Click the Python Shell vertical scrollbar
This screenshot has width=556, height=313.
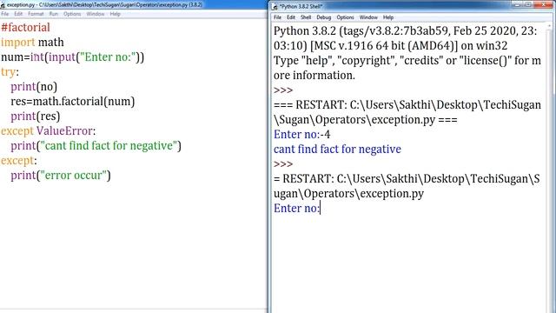[550, 167]
